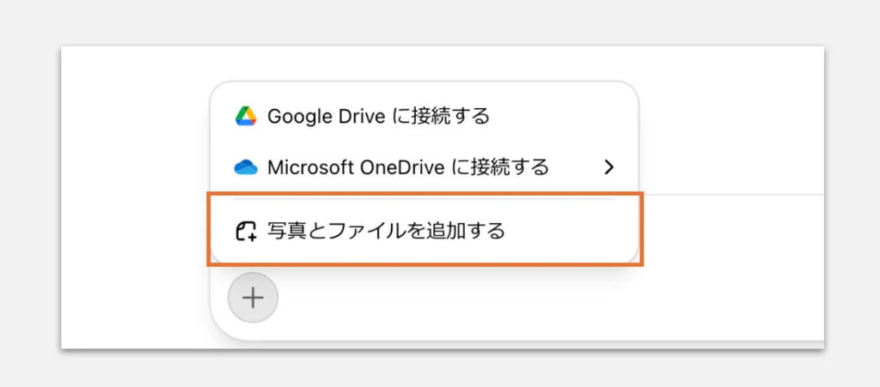This screenshot has width=880, height=387.
Task: Click the add photos and files clip icon
Action: point(246,231)
